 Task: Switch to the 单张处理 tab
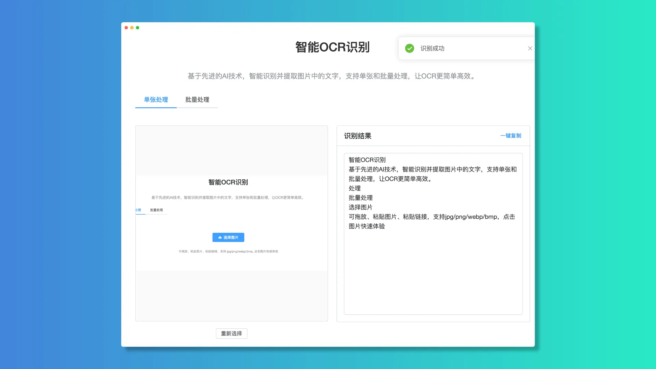(x=156, y=100)
